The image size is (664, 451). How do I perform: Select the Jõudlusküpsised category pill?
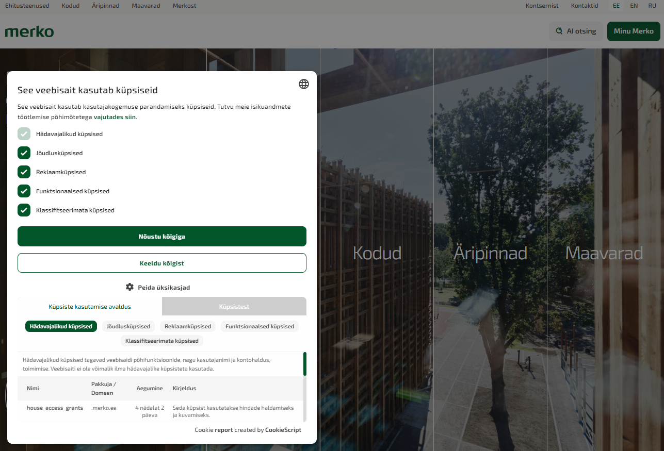[128, 326]
